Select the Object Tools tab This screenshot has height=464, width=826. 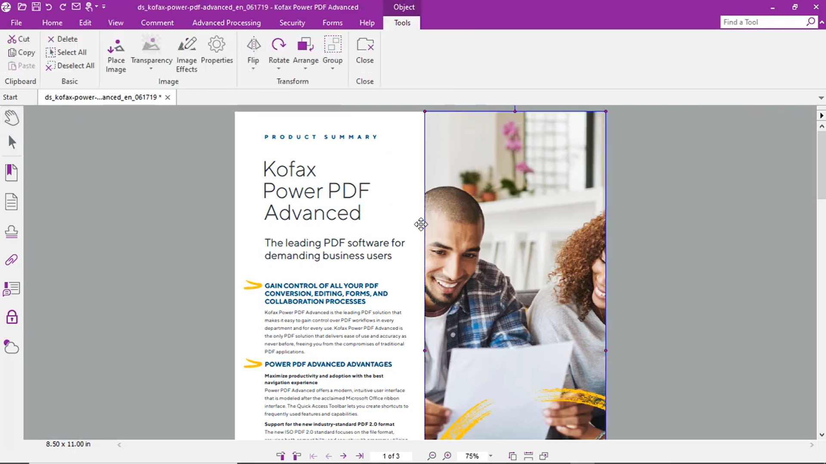click(402, 23)
